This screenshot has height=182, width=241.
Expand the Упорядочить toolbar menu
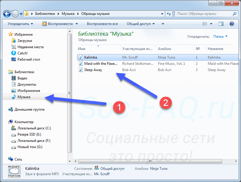(20, 24)
